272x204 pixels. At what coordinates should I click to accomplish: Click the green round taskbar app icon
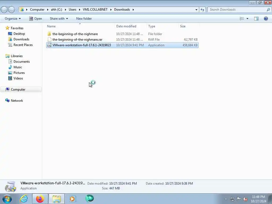(90, 198)
